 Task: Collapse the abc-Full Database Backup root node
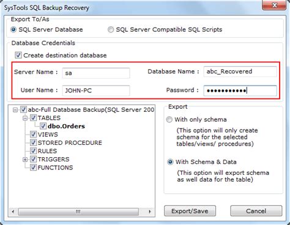pos(15,110)
